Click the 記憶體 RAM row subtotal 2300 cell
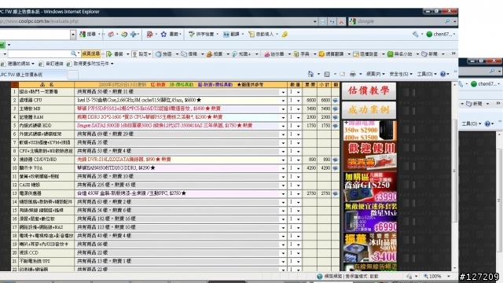This screenshot has width=503, height=283. click(325, 117)
